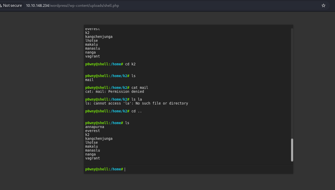The height and width of the screenshot is (190, 335).
Task: Click 'makalu' in the top directory listing
Action: (x=92, y=44)
